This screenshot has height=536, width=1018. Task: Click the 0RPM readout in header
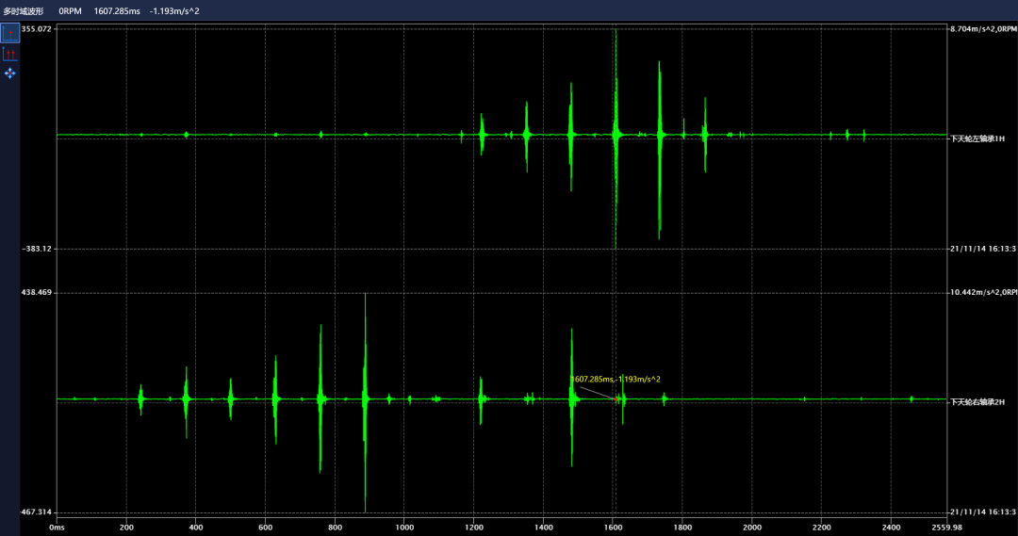[x=71, y=11]
